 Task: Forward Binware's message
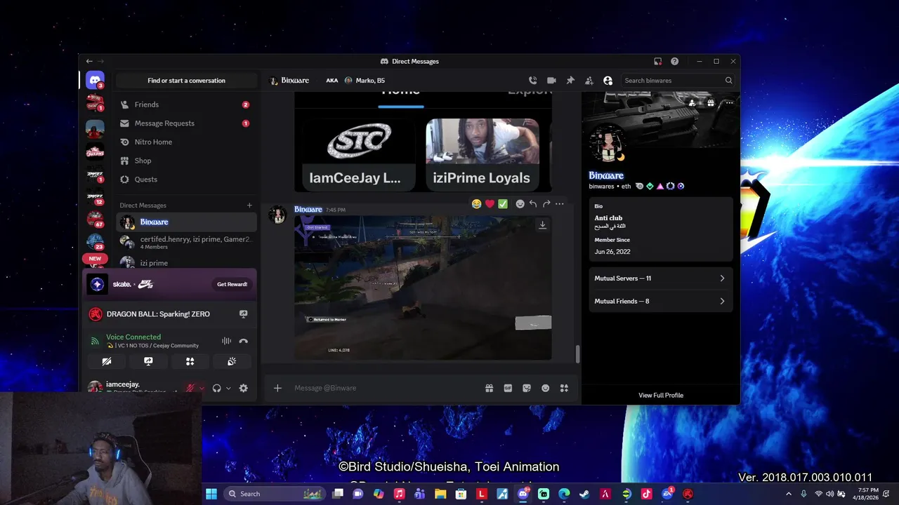[x=546, y=204]
